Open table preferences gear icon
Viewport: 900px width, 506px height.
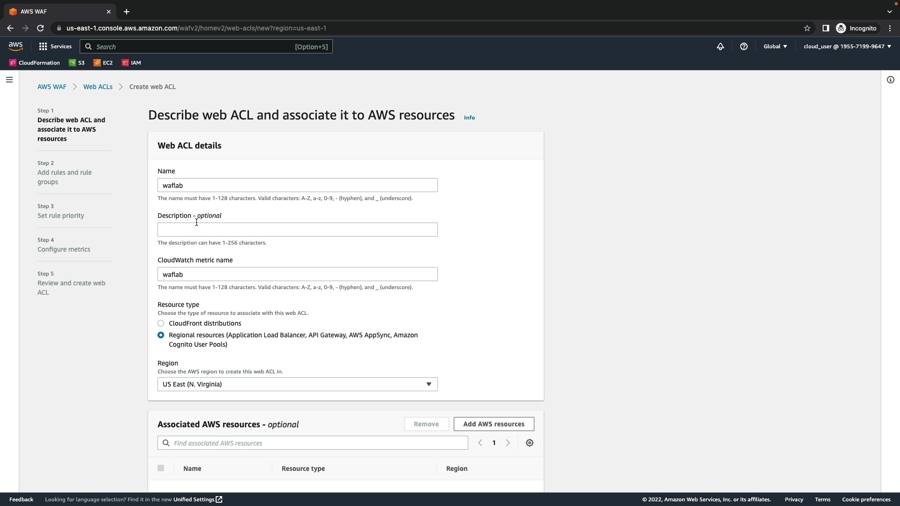click(x=530, y=443)
